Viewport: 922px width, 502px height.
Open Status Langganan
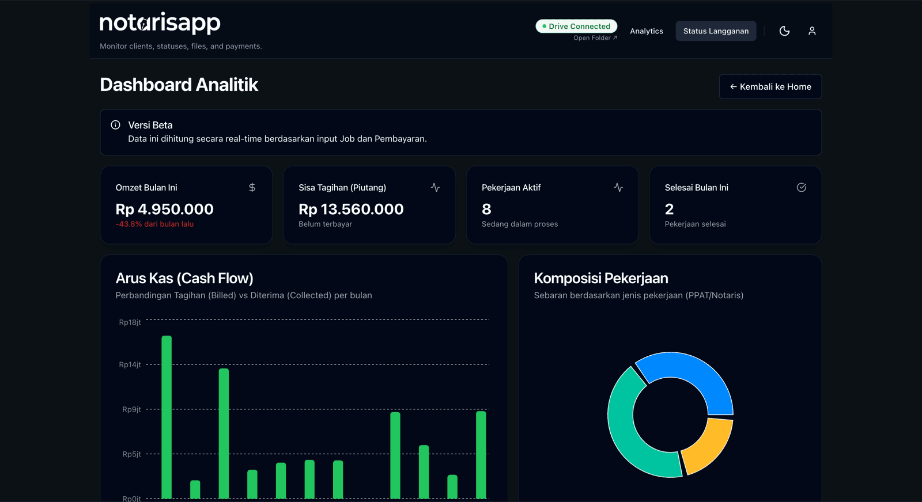point(716,31)
